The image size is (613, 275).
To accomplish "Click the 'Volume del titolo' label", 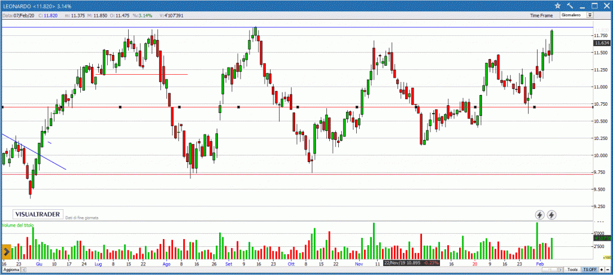I will pos(18,225).
